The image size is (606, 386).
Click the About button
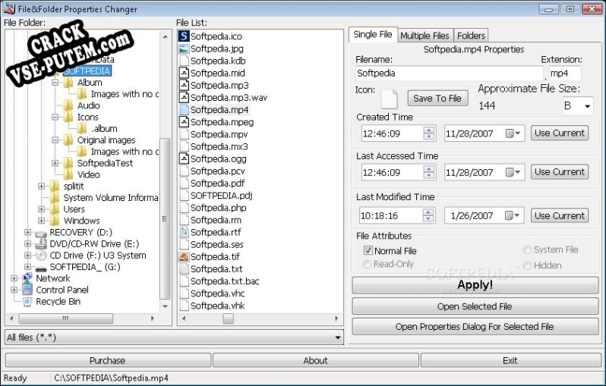[315, 360]
